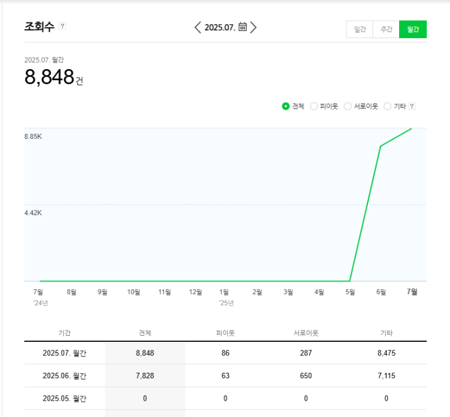Switch to 일간 daily tab

click(x=360, y=29)
